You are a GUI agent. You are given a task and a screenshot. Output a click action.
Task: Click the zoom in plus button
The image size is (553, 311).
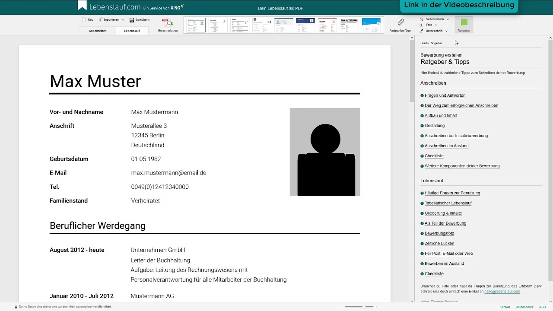point(376,307)
